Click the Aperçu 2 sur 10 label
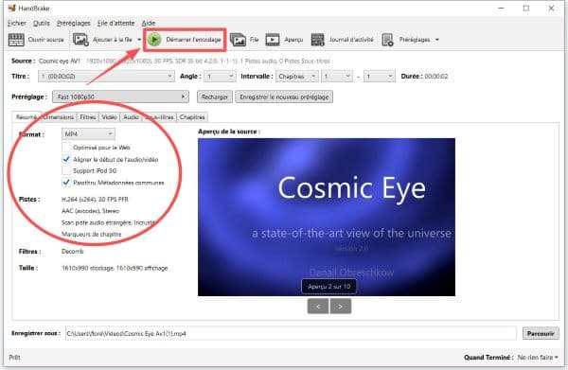This screenshot has height=370, width=568. pos(328,287)
